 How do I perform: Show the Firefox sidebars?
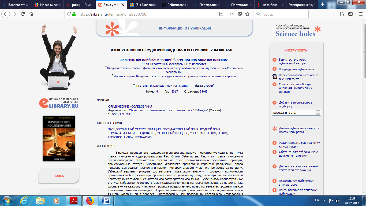tap(350, 14)
